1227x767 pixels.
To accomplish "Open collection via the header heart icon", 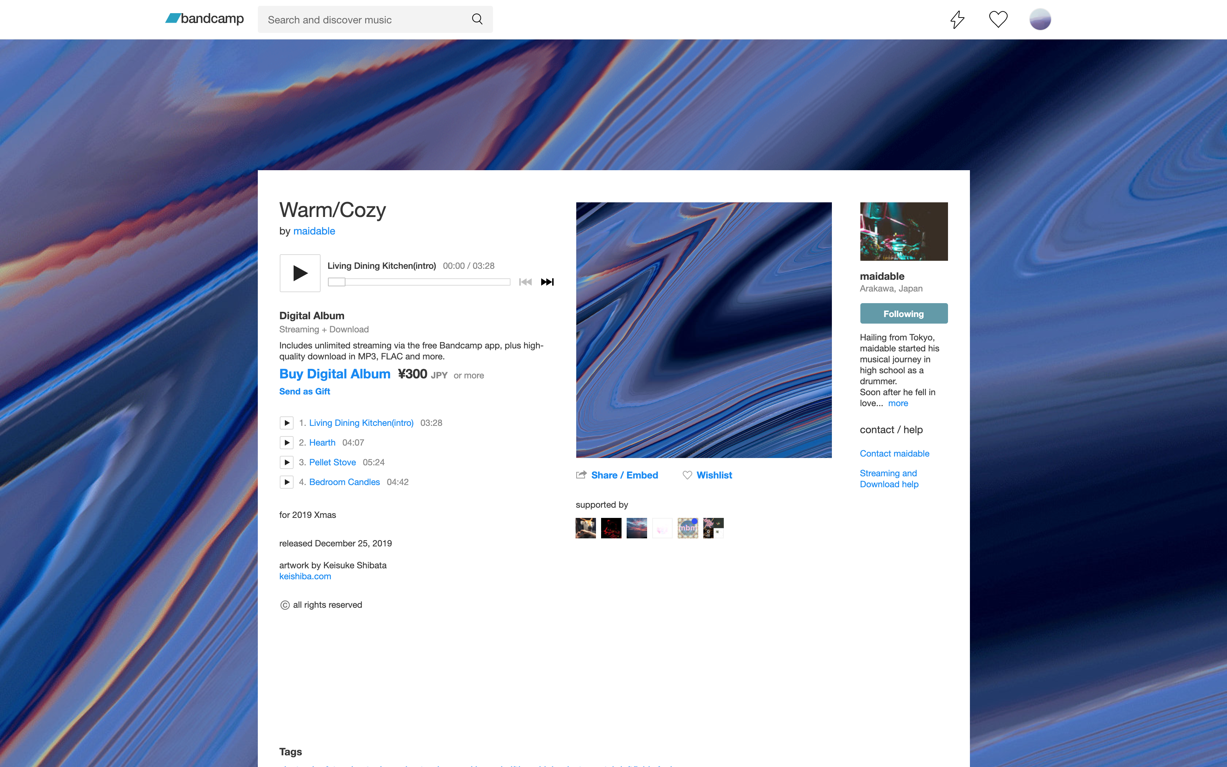I will (x=998, y=20).
